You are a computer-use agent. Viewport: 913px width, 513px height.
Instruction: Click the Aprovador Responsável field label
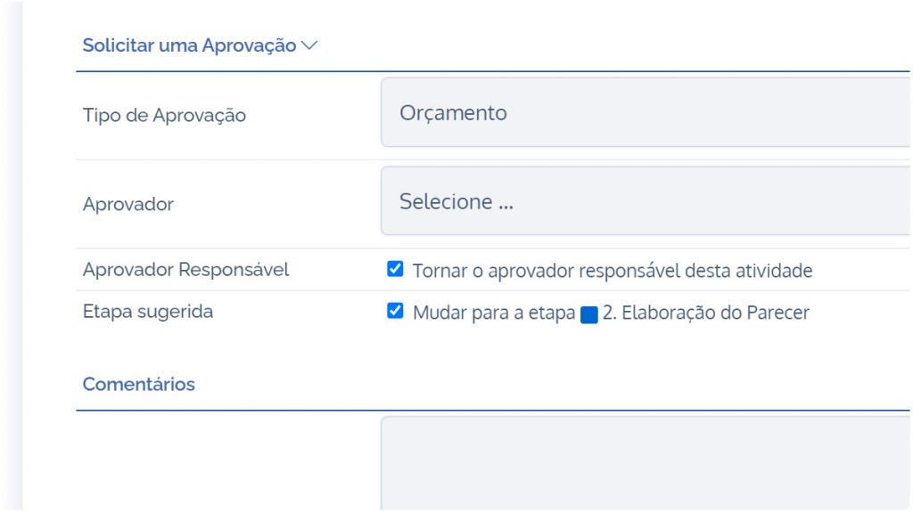tap(185, 269)
